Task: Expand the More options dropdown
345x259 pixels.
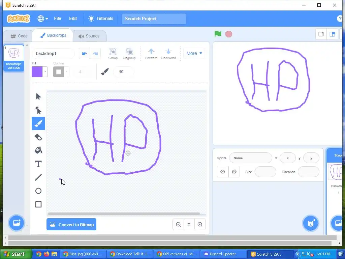Action: (194, 53)
